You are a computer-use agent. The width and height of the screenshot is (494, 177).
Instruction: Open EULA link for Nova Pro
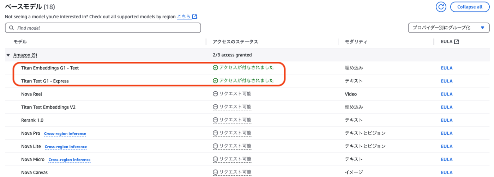tap(447, 133)
